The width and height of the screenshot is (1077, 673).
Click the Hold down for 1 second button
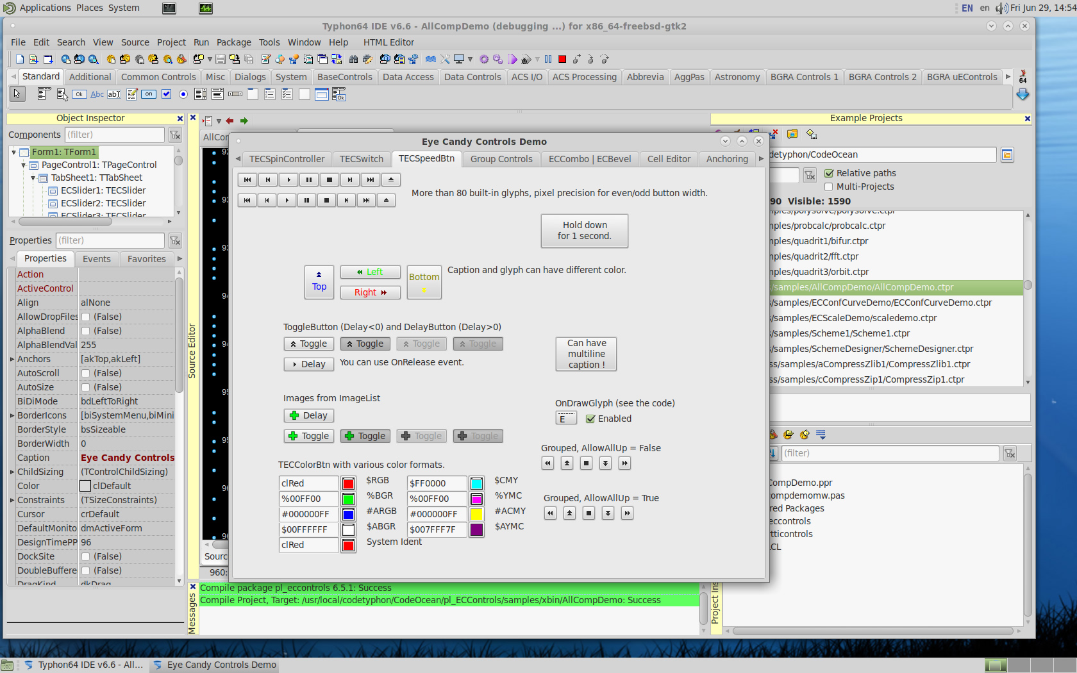point(585,231)
